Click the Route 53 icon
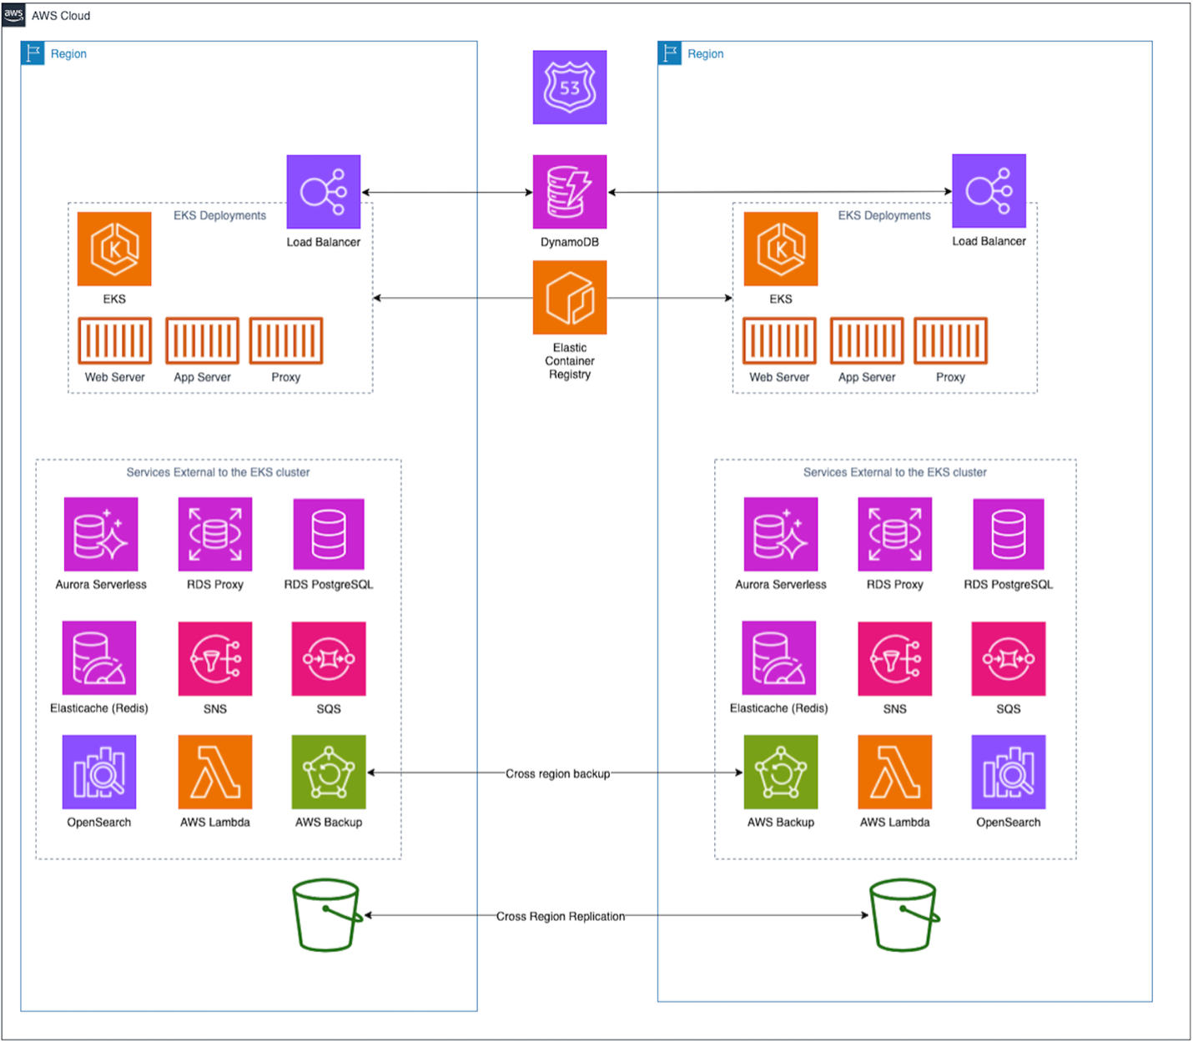Screen dimensions: 1193x1047 pyautogui.click(x=569, y=88)
